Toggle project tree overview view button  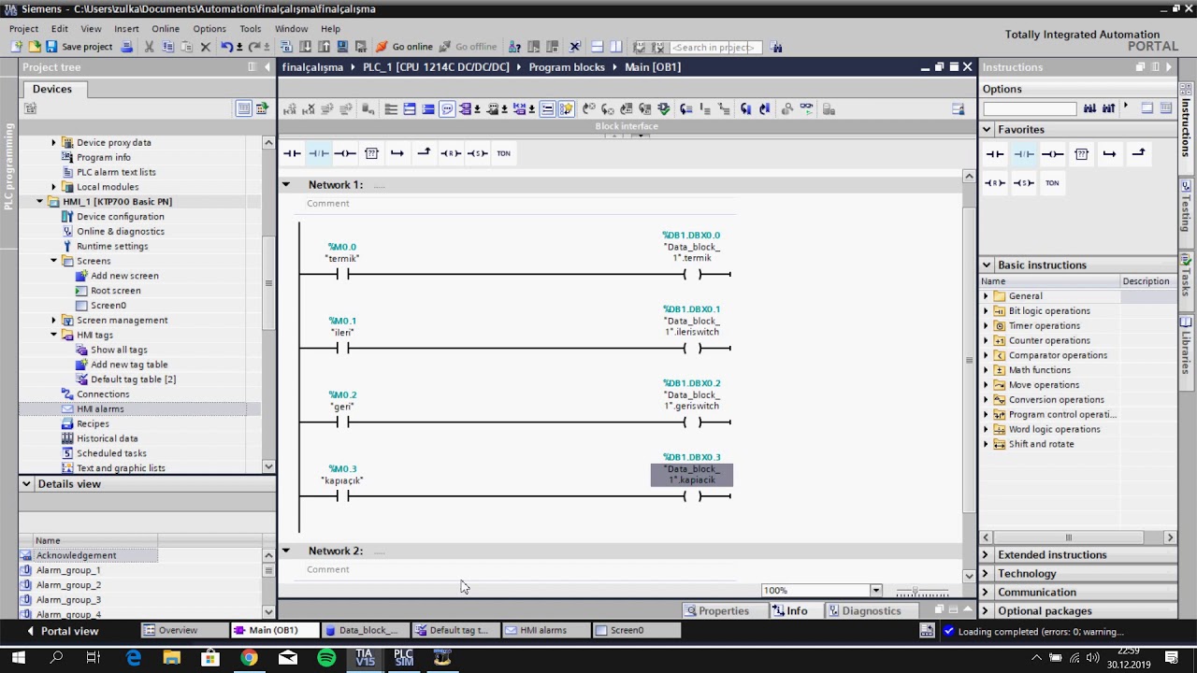click(x=243, y=108)
